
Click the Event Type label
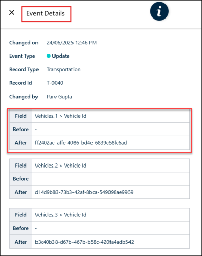(x=22, y=56)
